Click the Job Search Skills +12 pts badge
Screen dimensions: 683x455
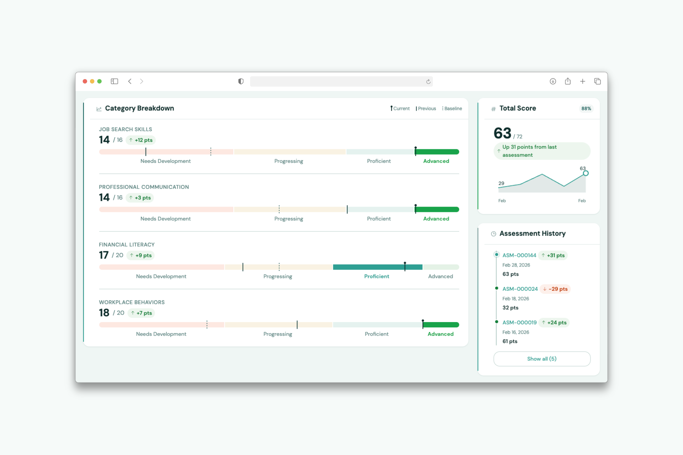(141, 140)
